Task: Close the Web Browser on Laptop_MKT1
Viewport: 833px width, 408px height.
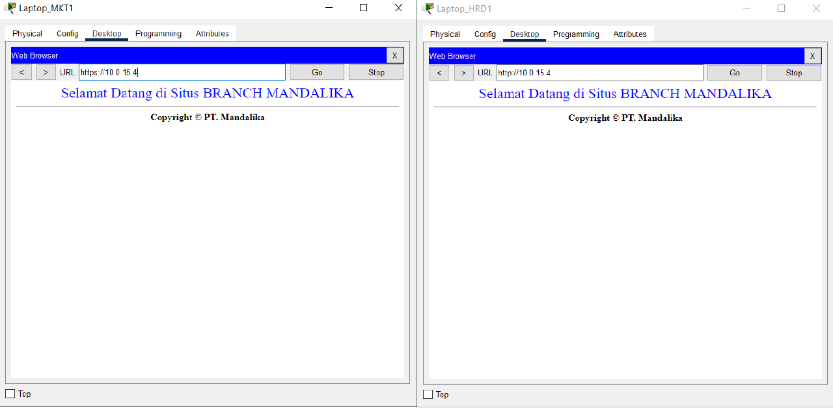Action: click(x=394, y=55)
